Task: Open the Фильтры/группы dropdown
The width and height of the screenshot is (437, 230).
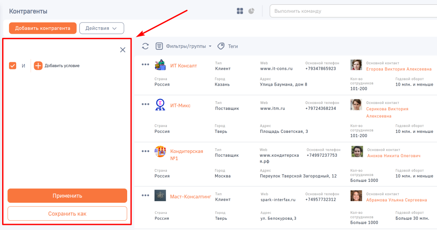Action: [x=184, y=46]
